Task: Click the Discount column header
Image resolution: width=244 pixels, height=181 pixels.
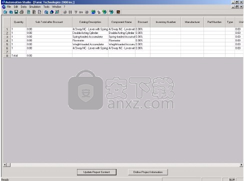Action: point(142,22)
